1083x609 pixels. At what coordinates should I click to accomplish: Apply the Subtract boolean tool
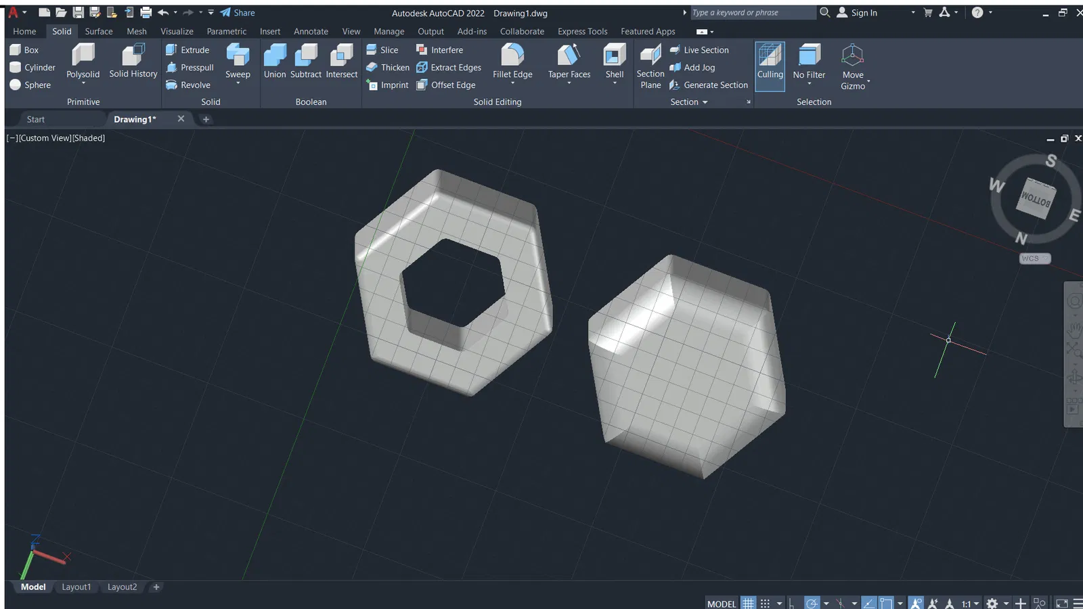click(x=306, y=62)
